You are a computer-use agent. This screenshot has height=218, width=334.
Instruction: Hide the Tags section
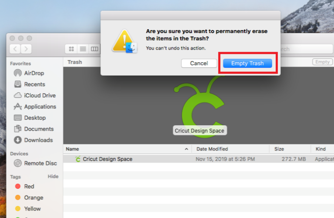(53, 177)
